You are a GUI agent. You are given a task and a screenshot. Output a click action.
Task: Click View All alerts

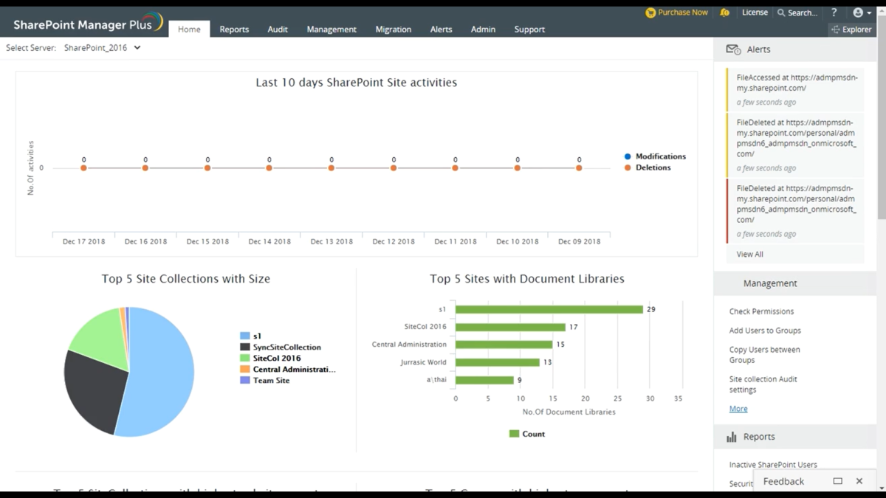750,254
